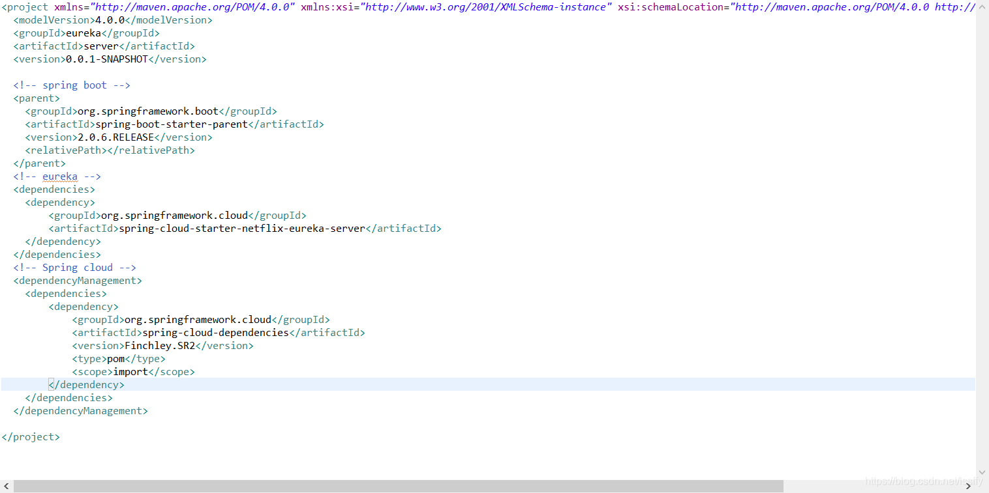Click the Spring cloud comment line
This screenshot has height=493, width=989.
point(74,268)
